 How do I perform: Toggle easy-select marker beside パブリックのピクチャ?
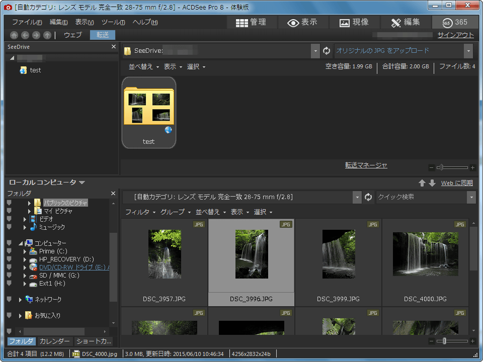(x=9, y=203)
